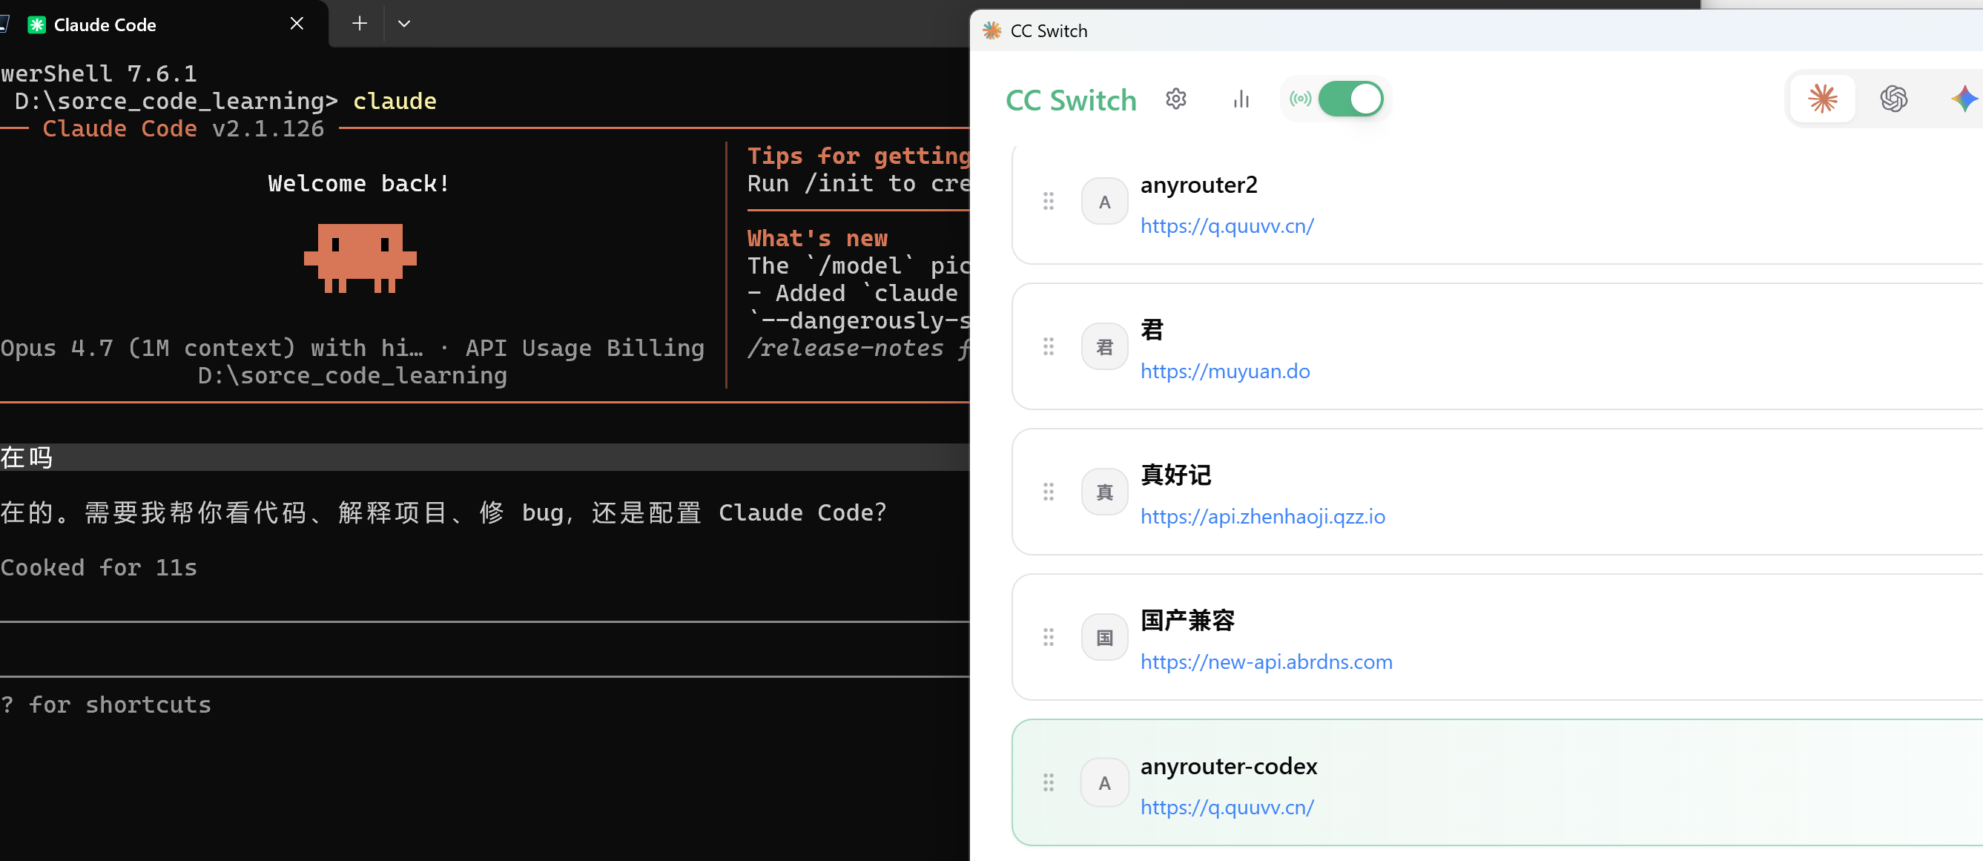This screenshot has height=861, width=1983.
Task: Select the Claude app icon in the app switcher
Action: click(x=1822, y=99)
